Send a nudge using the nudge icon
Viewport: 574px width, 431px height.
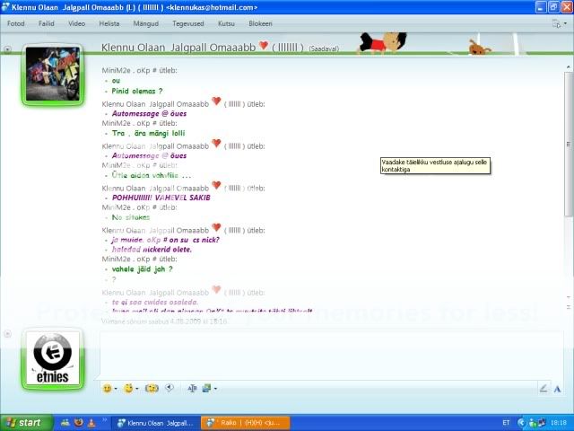click(x=152, y=388)
